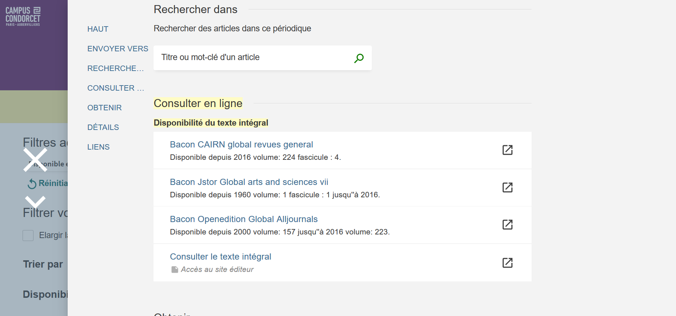The height and width of the screenshot is (316, 676).
Task: Open external link icon for Bacon Jstor
Action: pos(507,187)
